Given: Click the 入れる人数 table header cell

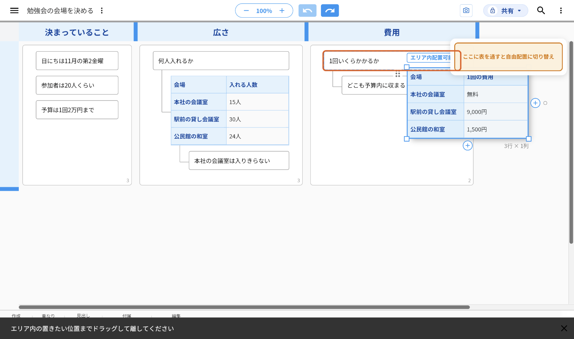Looking at the screenshot, I should click(257, 85).
